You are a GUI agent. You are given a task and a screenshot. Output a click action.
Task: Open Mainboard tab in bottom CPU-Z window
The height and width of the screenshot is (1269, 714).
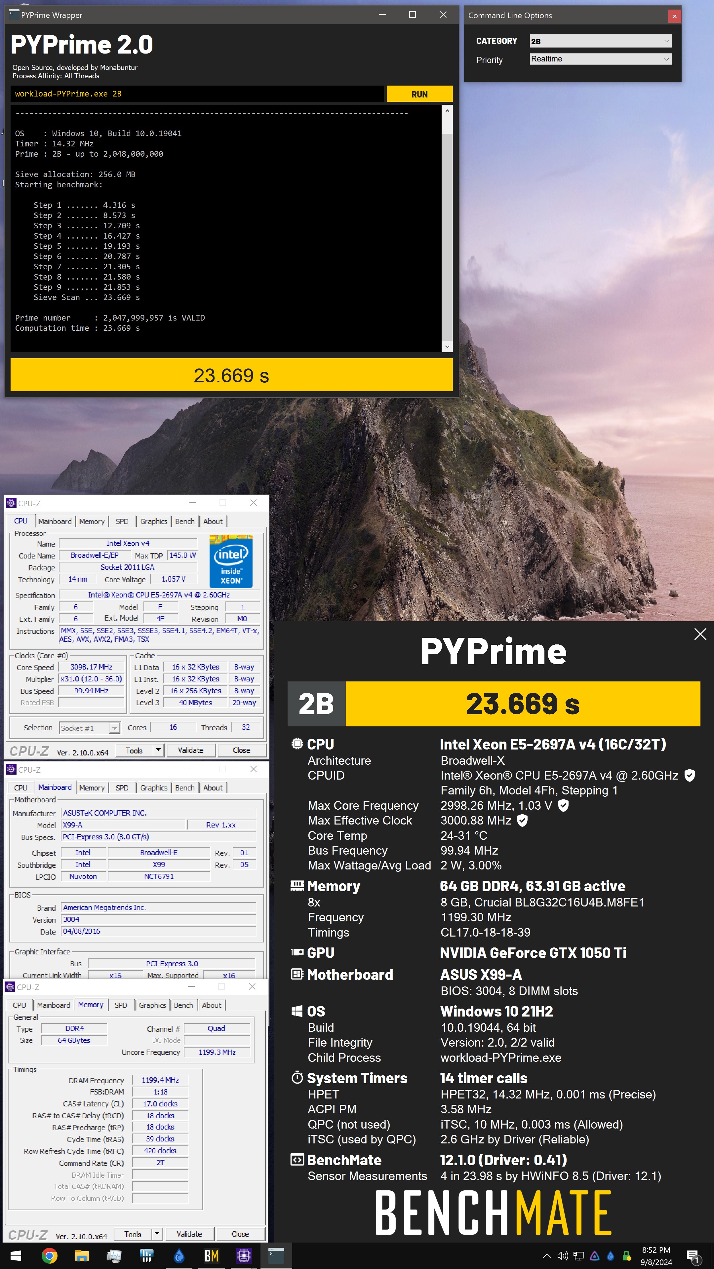coord(53,1005)
